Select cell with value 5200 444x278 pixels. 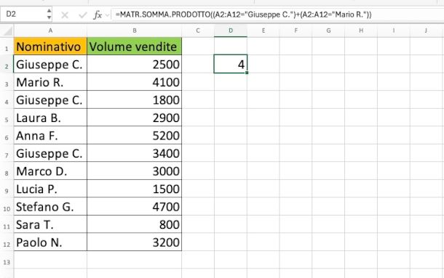pos(134,135)
